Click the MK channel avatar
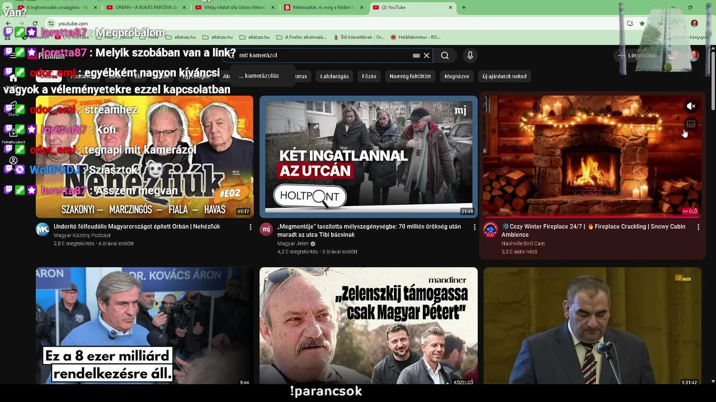 [x=43, y=229]
